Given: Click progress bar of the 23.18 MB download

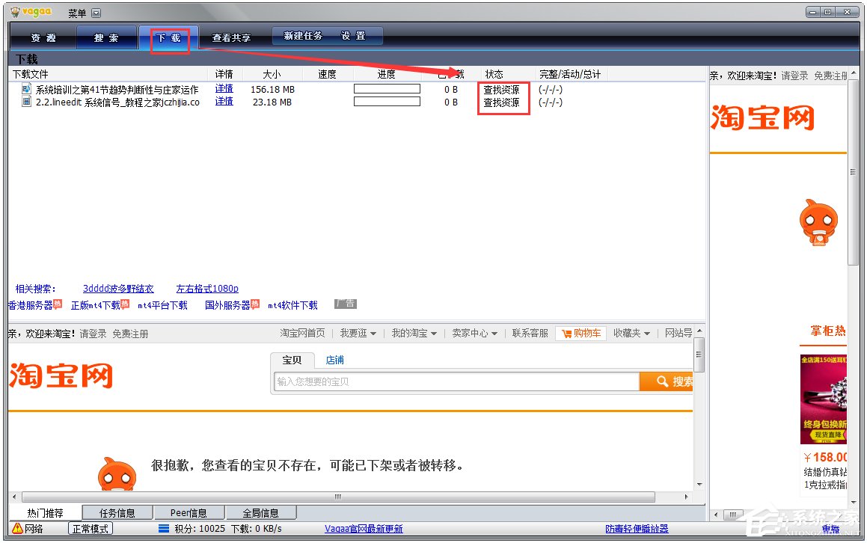Looking at the screenshot, I should click(x=387, y=102).
